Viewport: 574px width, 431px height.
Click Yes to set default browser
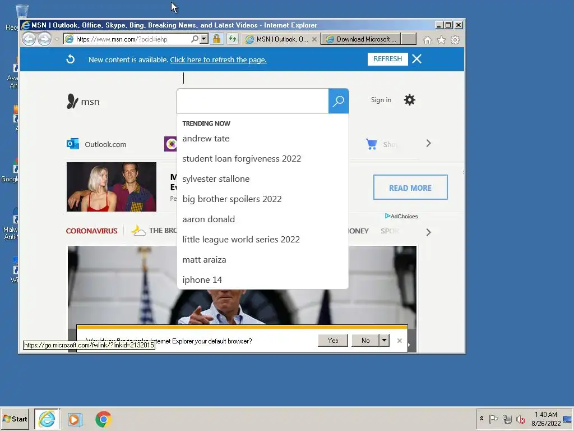point(333,341)
